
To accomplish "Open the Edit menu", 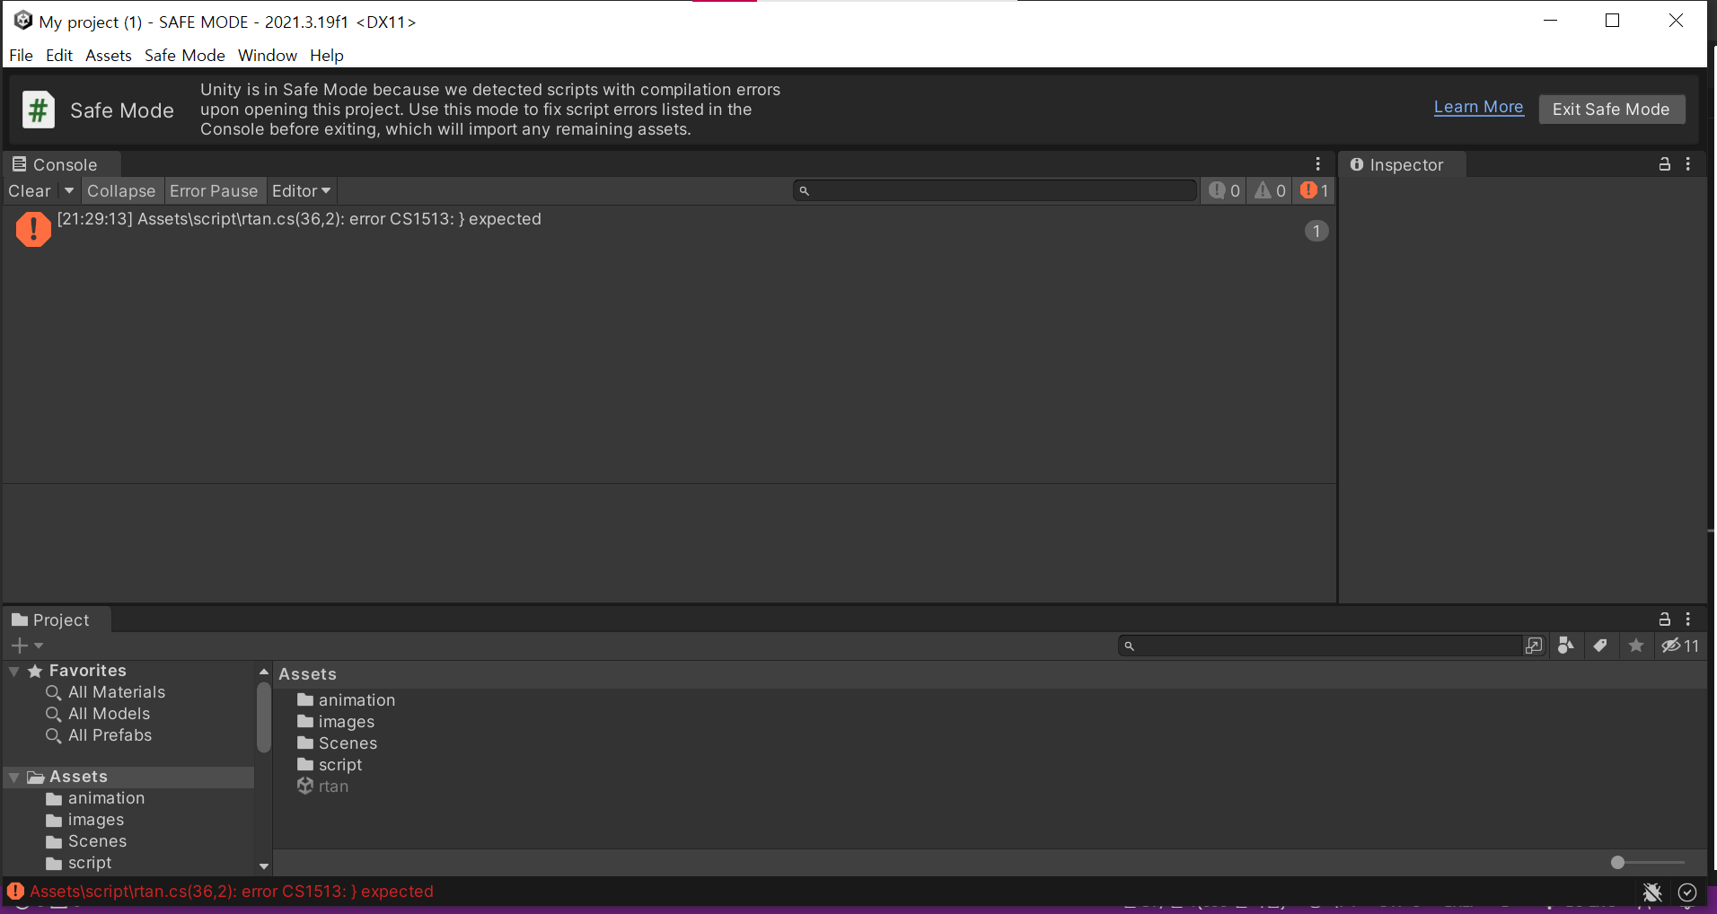I will (59, 55).
